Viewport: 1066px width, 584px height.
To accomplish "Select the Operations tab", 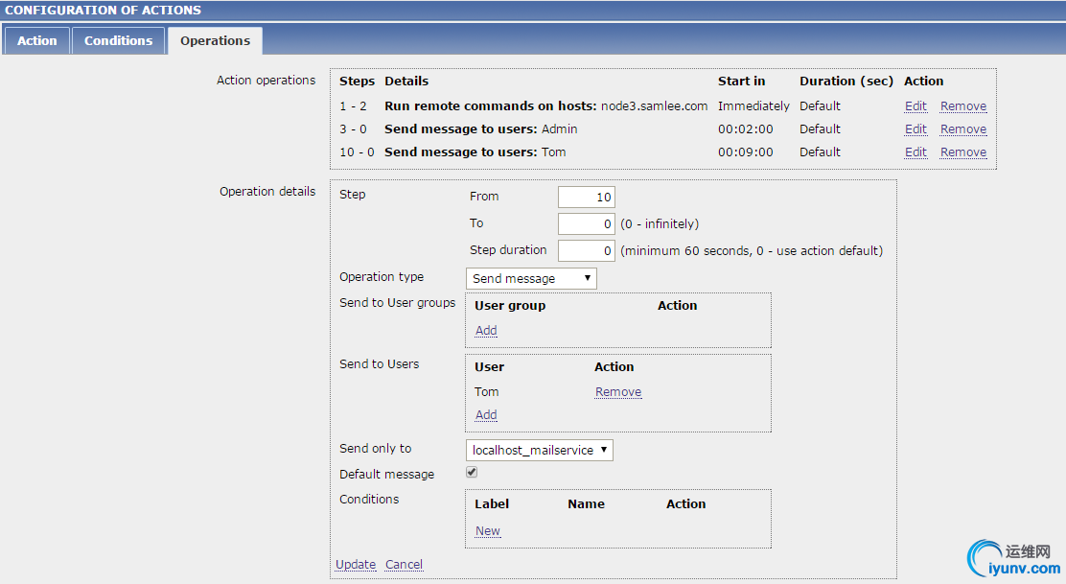I will click(215, 41).
